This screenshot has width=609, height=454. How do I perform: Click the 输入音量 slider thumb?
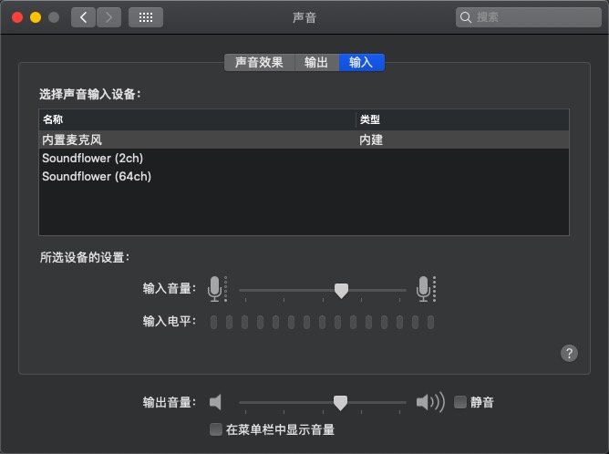click(x=341, y=291)
